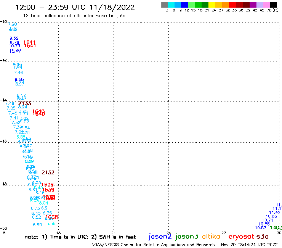Pick the pink legend swatch
This screenshot has height=248, width=282.
click(266, 5)
